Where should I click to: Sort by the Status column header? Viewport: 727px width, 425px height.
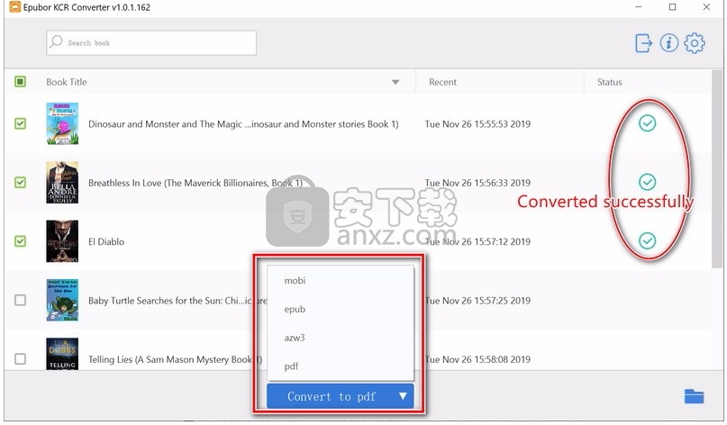[609, 82]
